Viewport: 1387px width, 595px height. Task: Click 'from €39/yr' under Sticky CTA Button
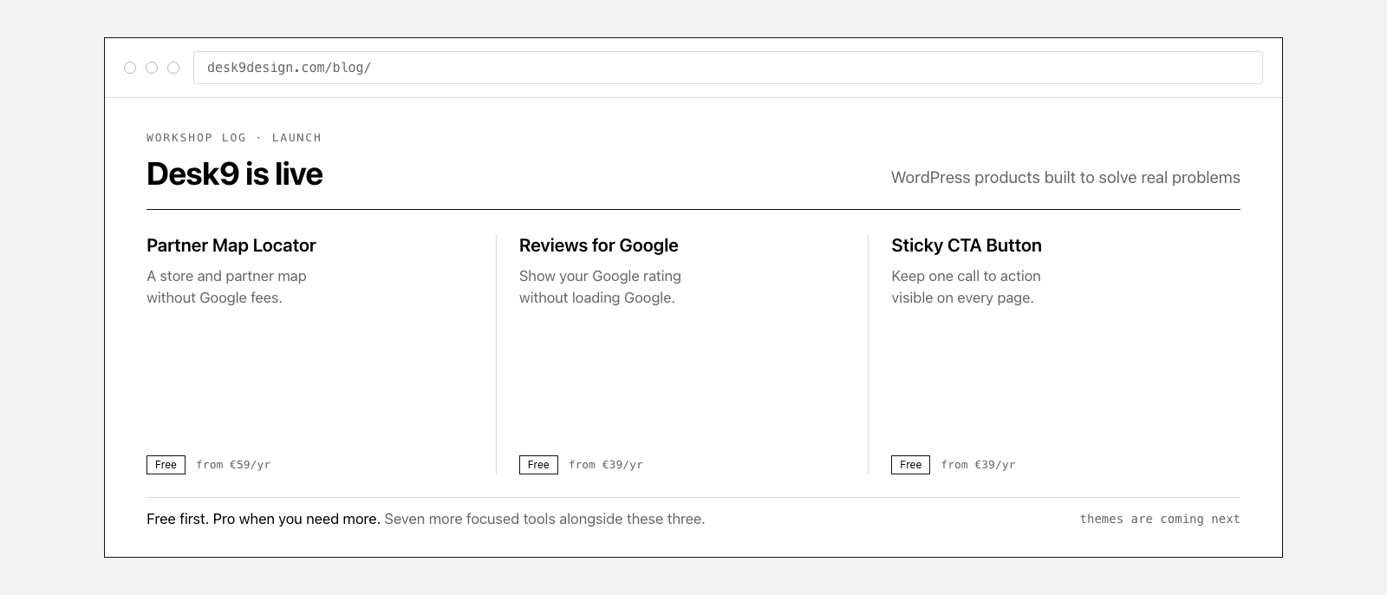coord(978,465)
